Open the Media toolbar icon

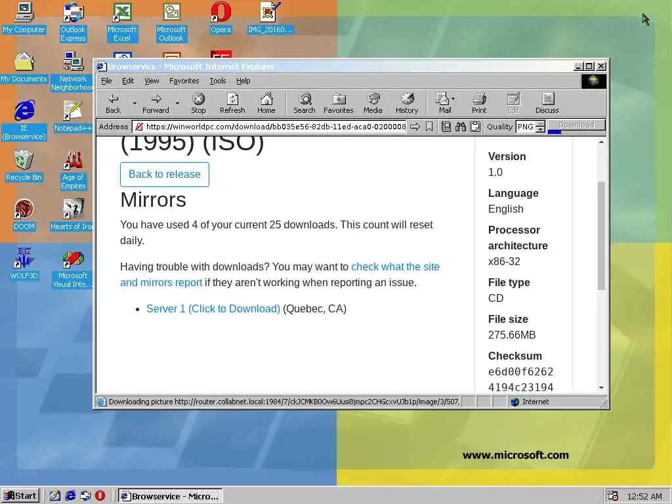[x=373, y=103]
